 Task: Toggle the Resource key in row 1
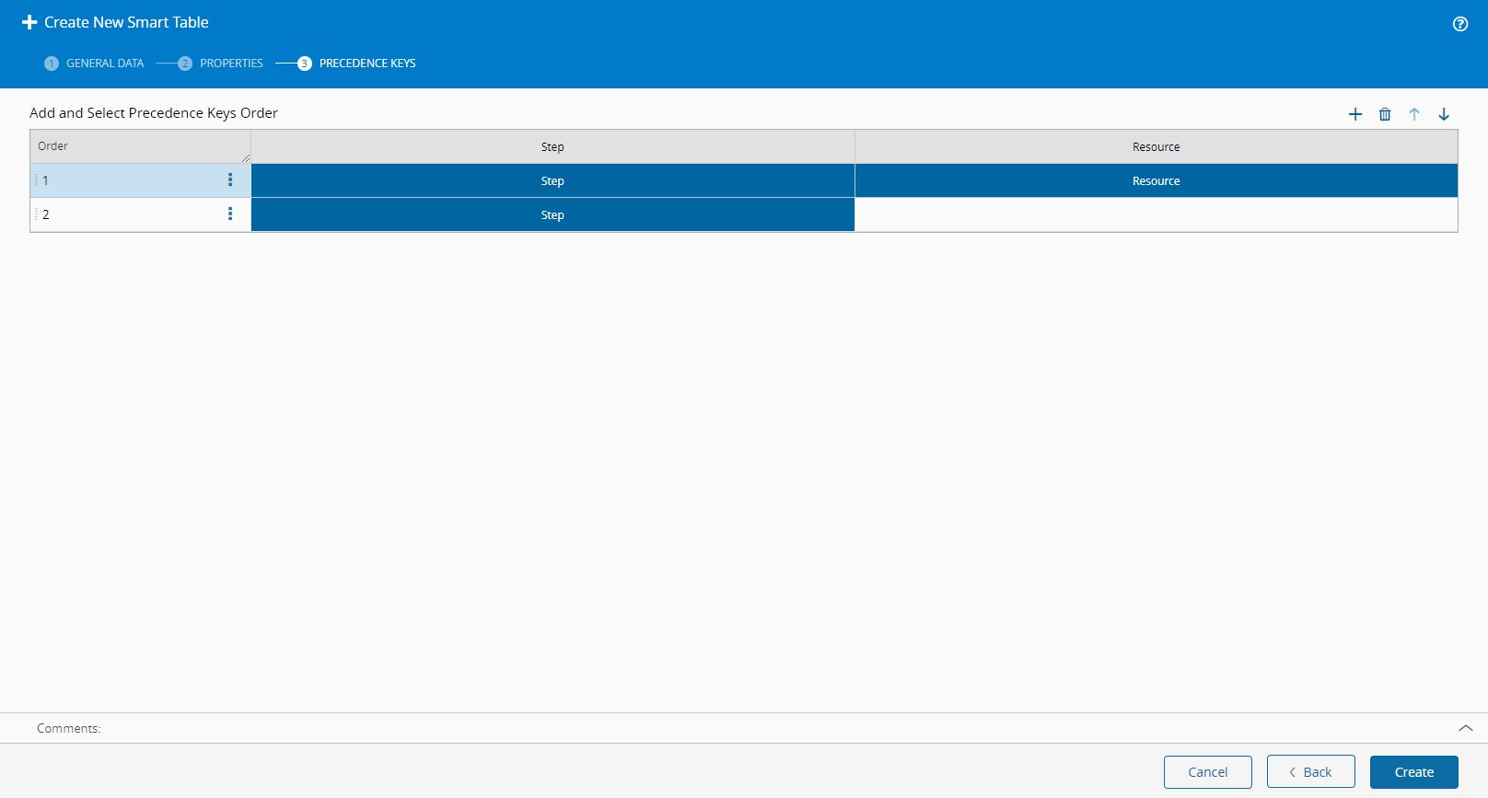tap(1157, 180)
